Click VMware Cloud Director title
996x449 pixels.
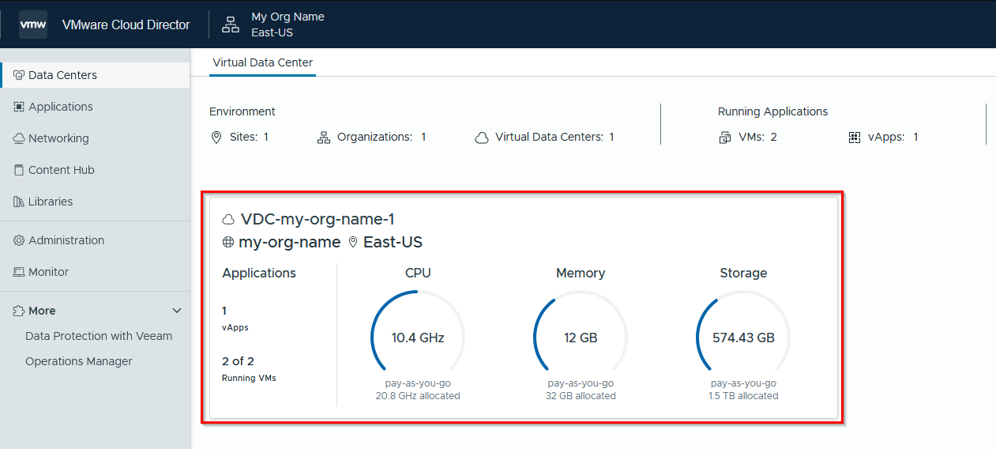(126, 25)
